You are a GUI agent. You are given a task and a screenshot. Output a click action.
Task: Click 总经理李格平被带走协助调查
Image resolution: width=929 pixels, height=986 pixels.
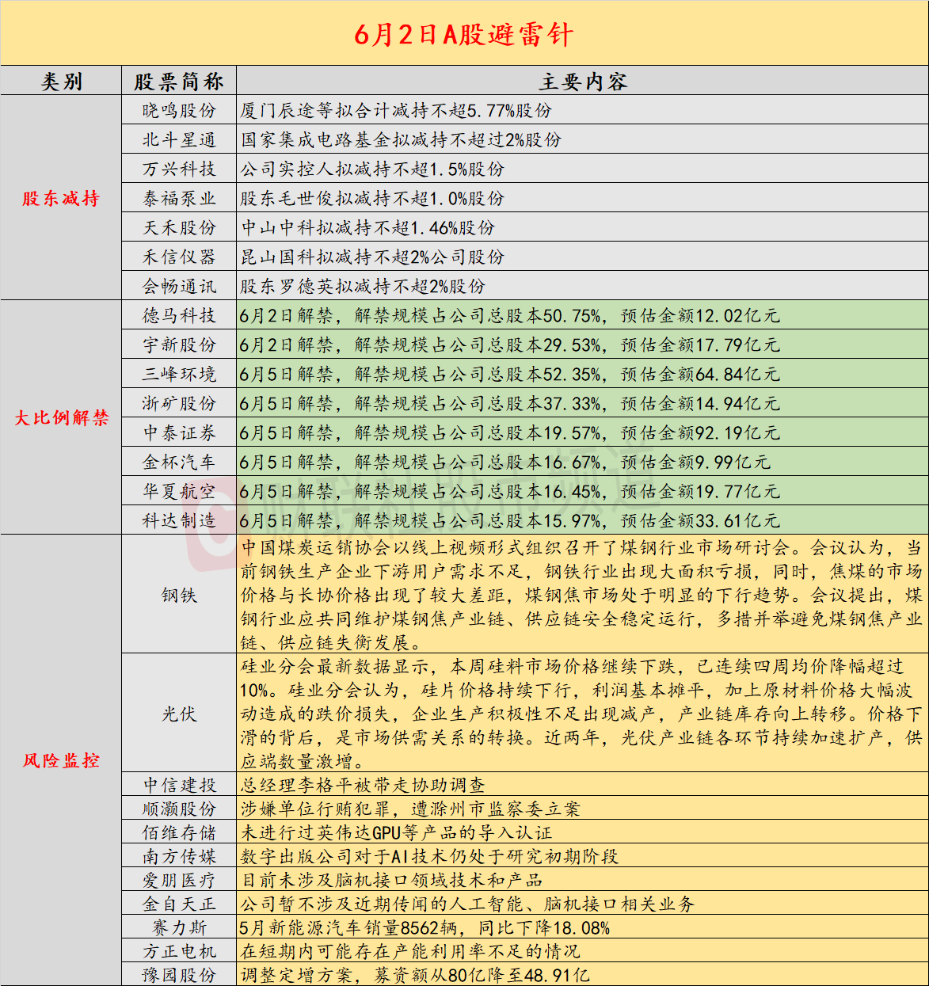(x=363, y=785)
